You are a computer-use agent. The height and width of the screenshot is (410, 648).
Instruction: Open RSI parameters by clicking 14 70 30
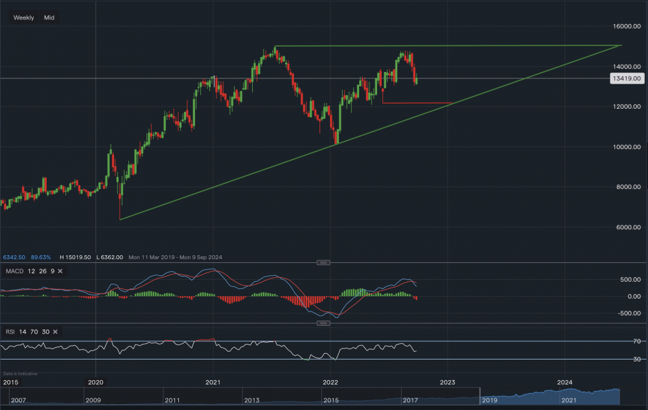click(x=34, y=332)
